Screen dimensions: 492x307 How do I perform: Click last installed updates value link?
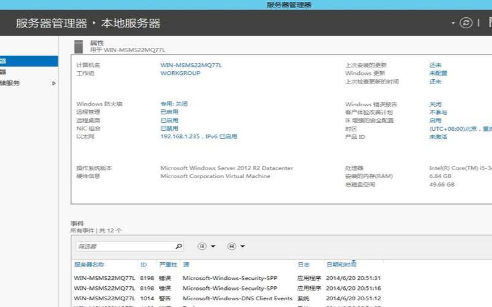point(435,65)
